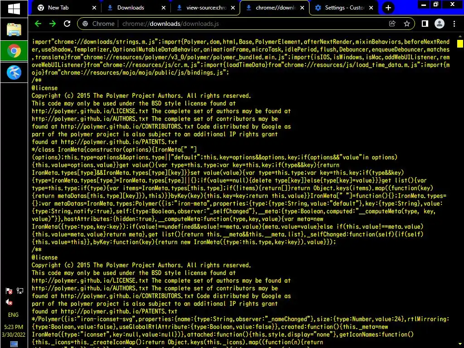Image resolution: width=464 pixels, height=348 pixels.
Task: Open File Explorer from the taskbar
Action: [14, 29]
